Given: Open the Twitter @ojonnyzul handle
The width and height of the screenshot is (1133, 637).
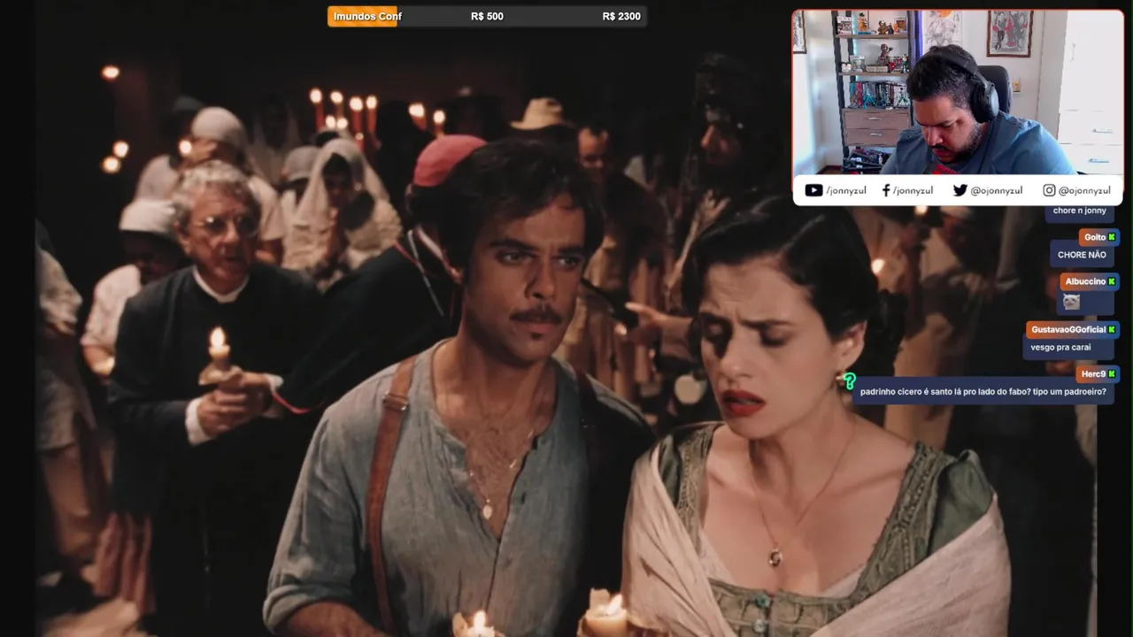Looking at the screenshot, I should (997, 190).
